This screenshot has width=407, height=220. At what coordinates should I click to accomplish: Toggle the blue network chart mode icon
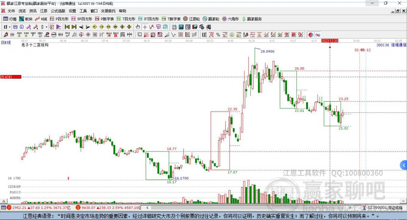[15, 27]
